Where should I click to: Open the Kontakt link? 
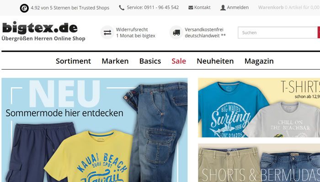pos(202,8)
